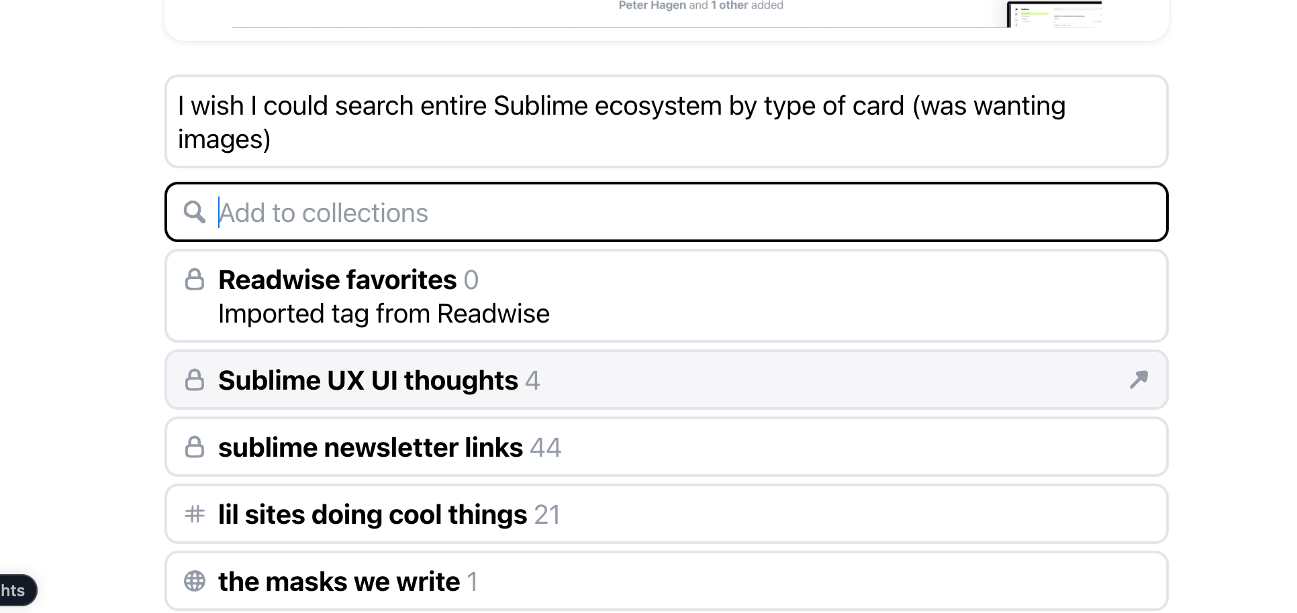Click the magnifier icon in the collections search
1297x613 pixels.
[x=195, y=212]
